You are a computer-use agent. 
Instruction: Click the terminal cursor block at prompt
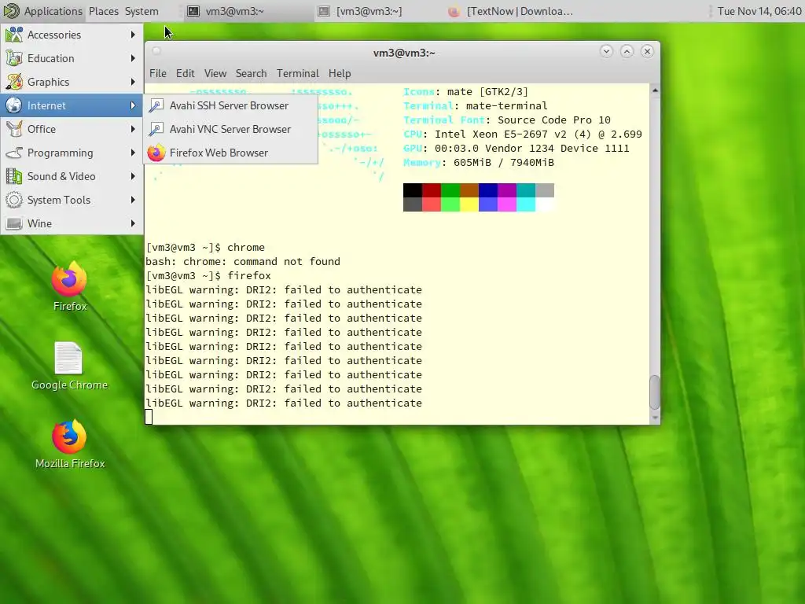click(149, 417)
